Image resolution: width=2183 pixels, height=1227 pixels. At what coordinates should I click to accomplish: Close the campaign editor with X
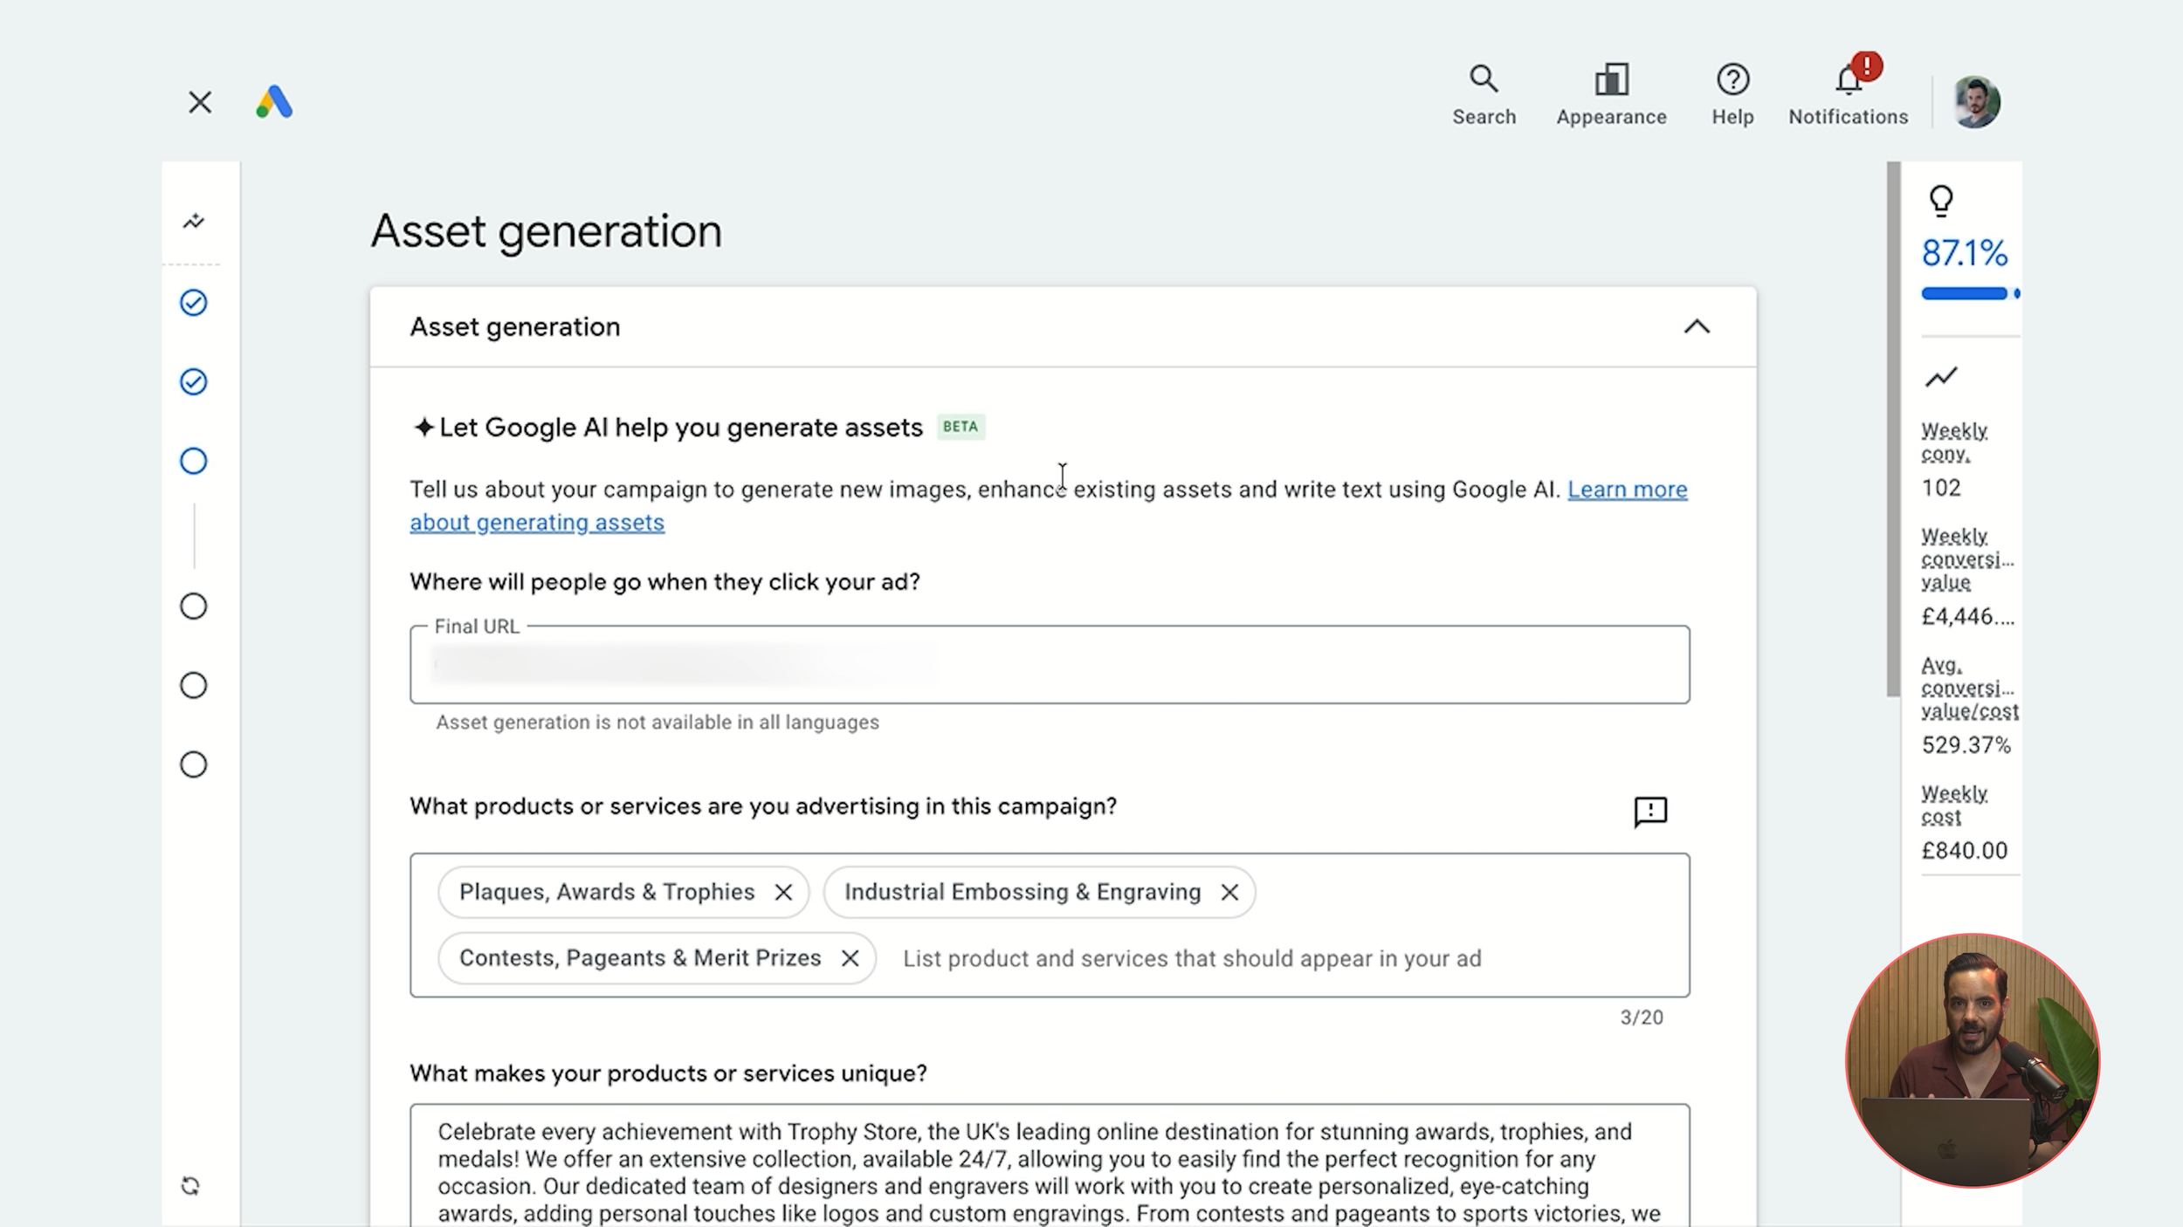200,102
